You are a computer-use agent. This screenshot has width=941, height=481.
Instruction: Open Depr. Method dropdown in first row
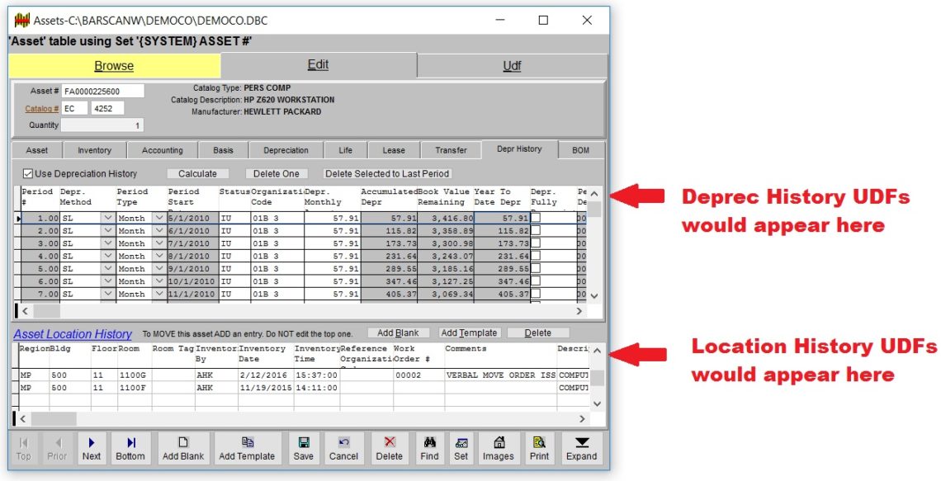[106, 219]
